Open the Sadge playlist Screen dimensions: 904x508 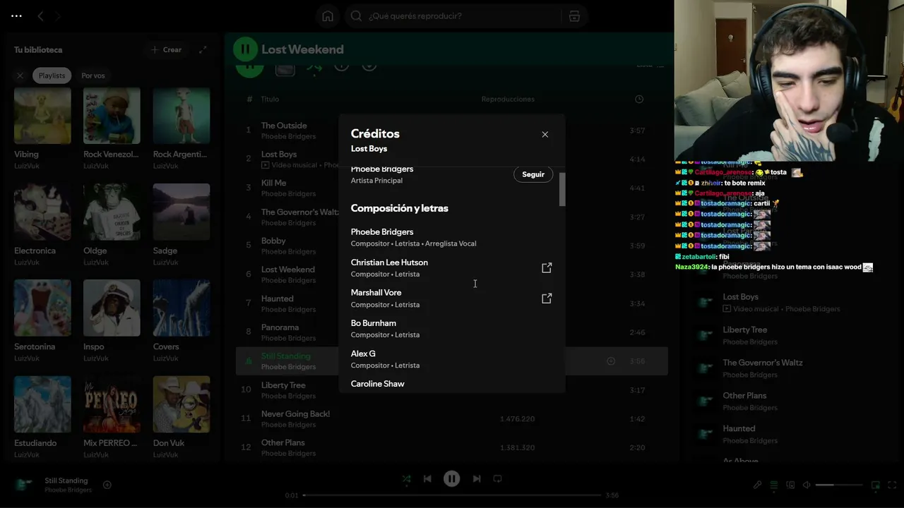coord(182,224)
